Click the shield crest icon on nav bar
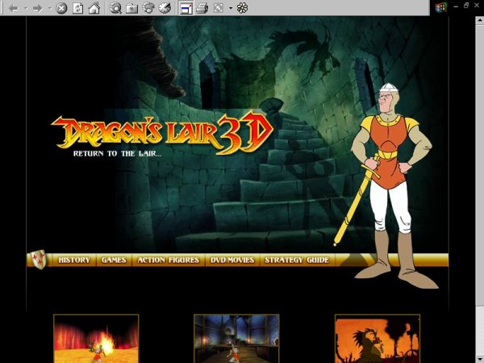 tap(40, 259)
